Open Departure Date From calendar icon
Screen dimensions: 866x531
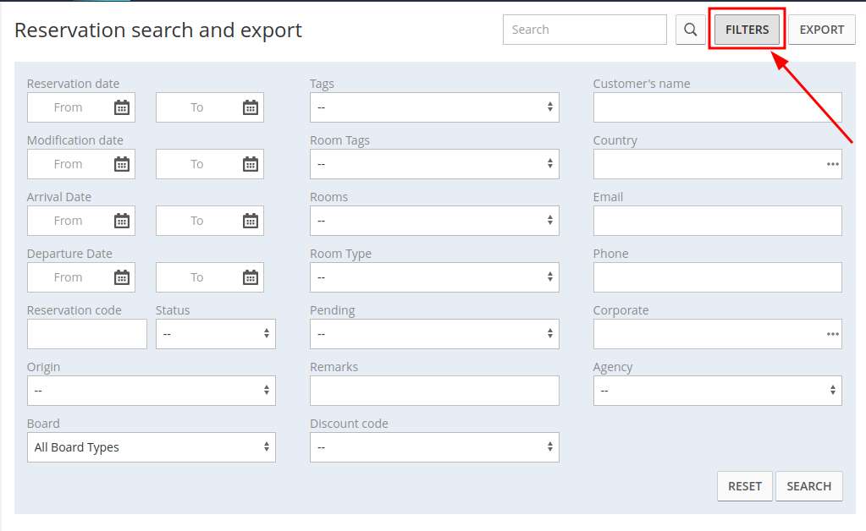[122, 277]
